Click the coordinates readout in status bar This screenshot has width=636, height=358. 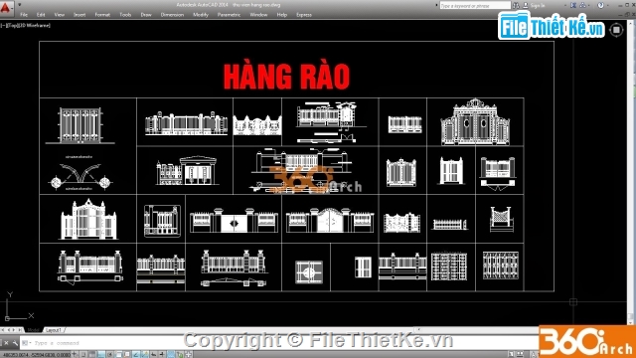click(x=36, y=355)
